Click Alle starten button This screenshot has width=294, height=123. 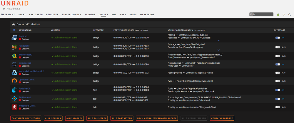[x=53, y=118]
